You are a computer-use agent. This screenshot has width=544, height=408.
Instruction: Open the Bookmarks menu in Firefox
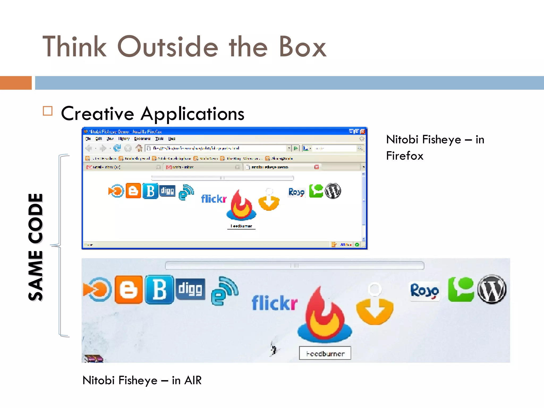(142, 139)
